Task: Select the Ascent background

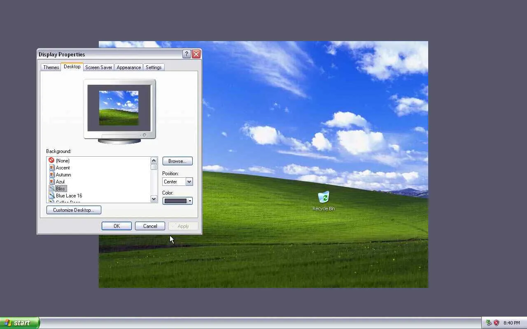Action: click(63, 168)
